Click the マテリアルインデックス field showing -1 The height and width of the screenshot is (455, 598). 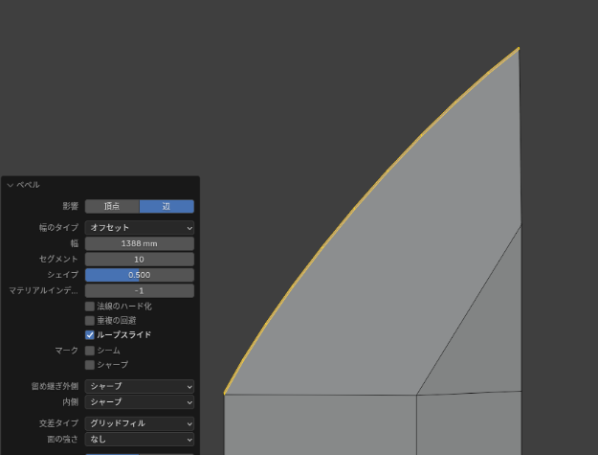[x=139, y=290]
